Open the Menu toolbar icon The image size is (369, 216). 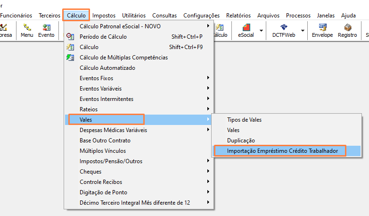pos(27,31)
